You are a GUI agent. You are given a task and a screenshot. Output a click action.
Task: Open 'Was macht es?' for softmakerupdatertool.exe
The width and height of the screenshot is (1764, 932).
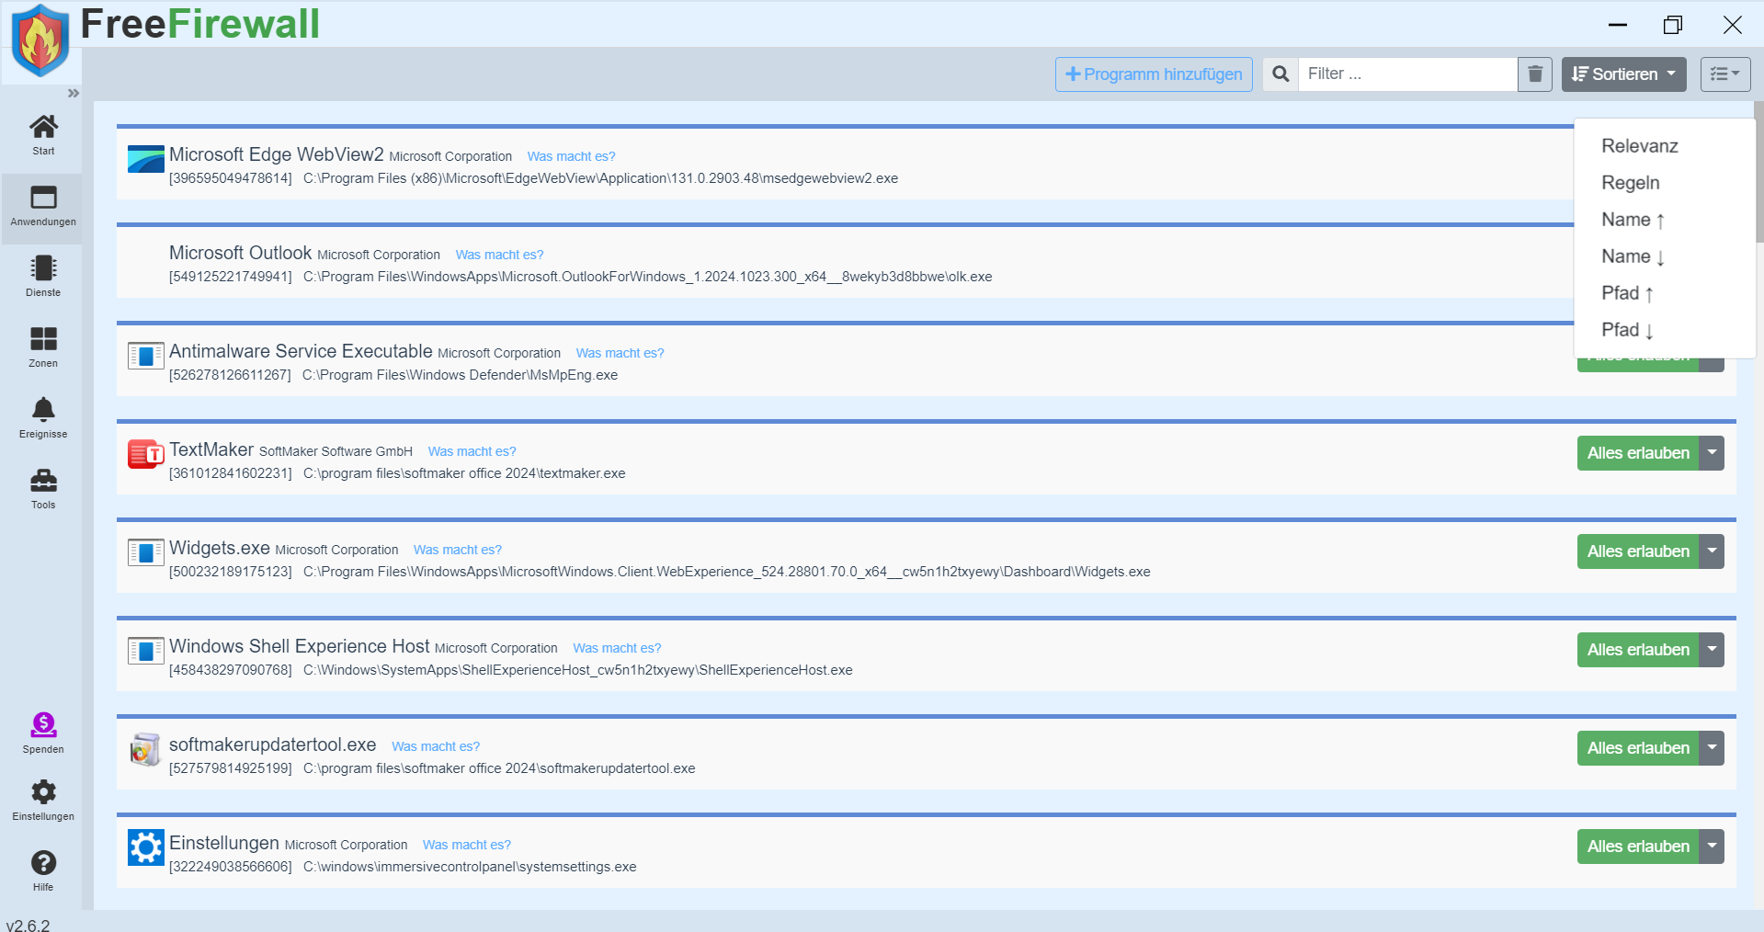(x=436, y=746)
